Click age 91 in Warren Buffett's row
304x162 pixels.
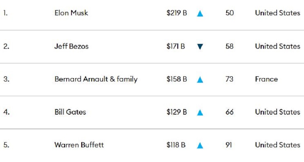click(x=229, y=145)
